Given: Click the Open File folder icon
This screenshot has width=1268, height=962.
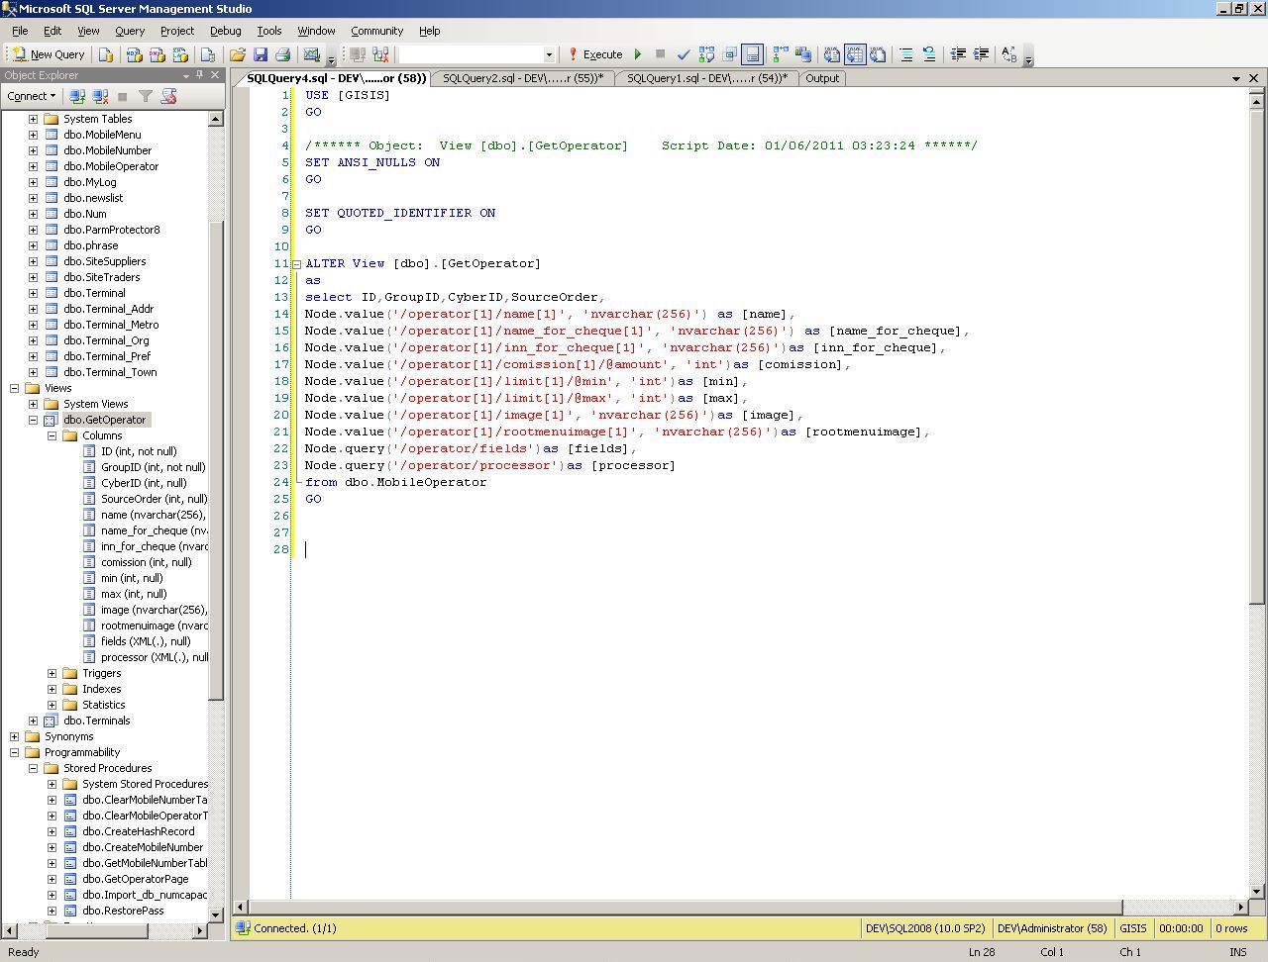Looking at the screenshot, I should pos(237,54).
